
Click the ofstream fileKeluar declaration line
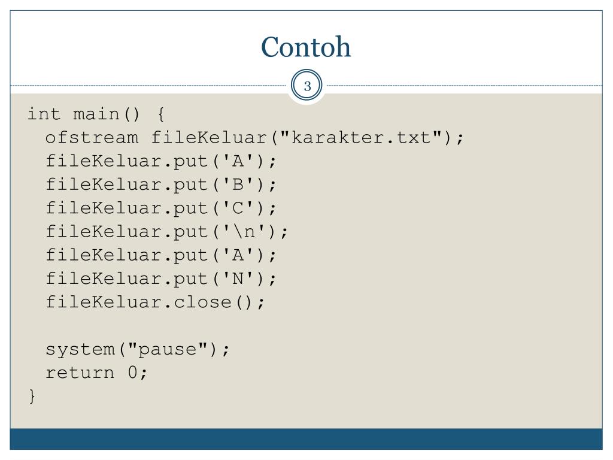pyautogui.click(x=254, y=138)
